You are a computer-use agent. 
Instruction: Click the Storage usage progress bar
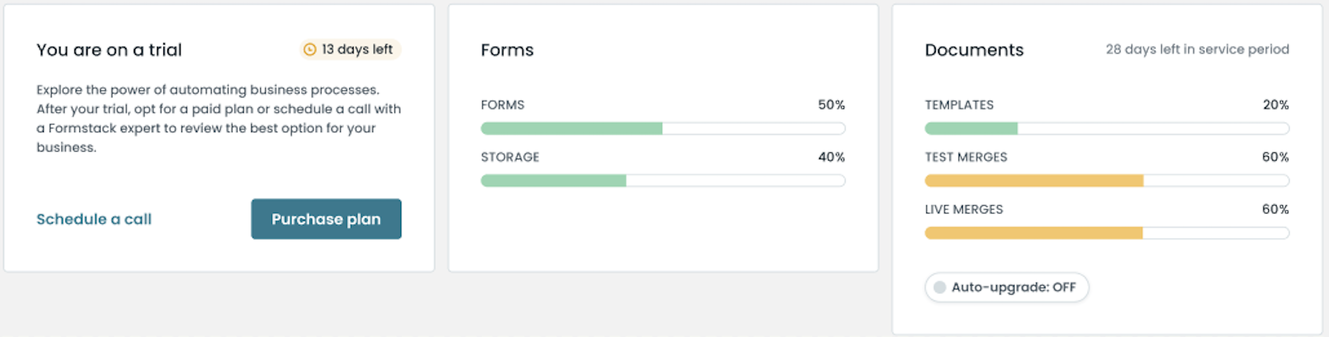coord(662,180)
